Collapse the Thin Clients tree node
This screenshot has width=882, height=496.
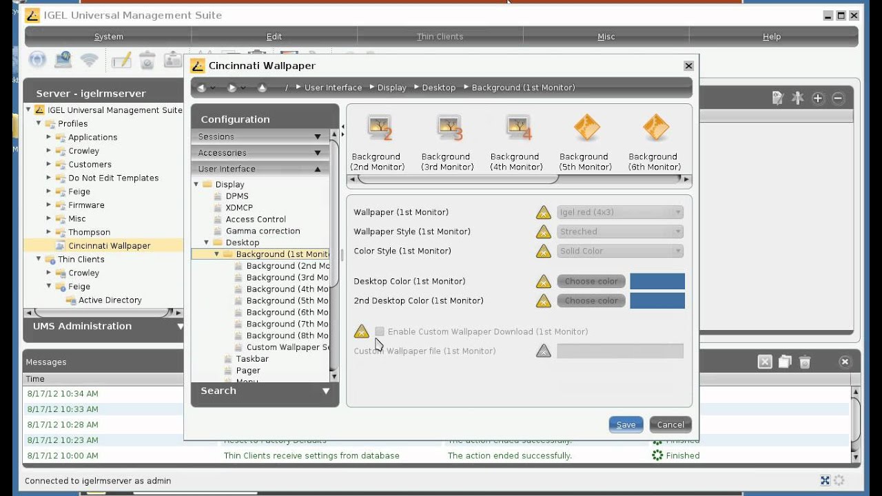click(x=39, y=259)
